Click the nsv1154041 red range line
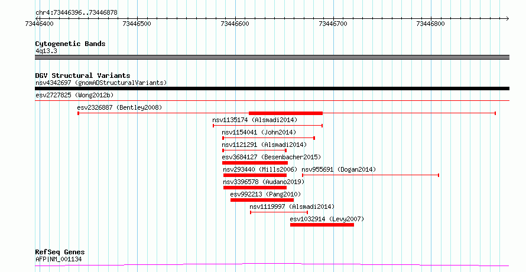Viewport: 526px width, 272px height. pyautogui.click(x=269, y=138)
